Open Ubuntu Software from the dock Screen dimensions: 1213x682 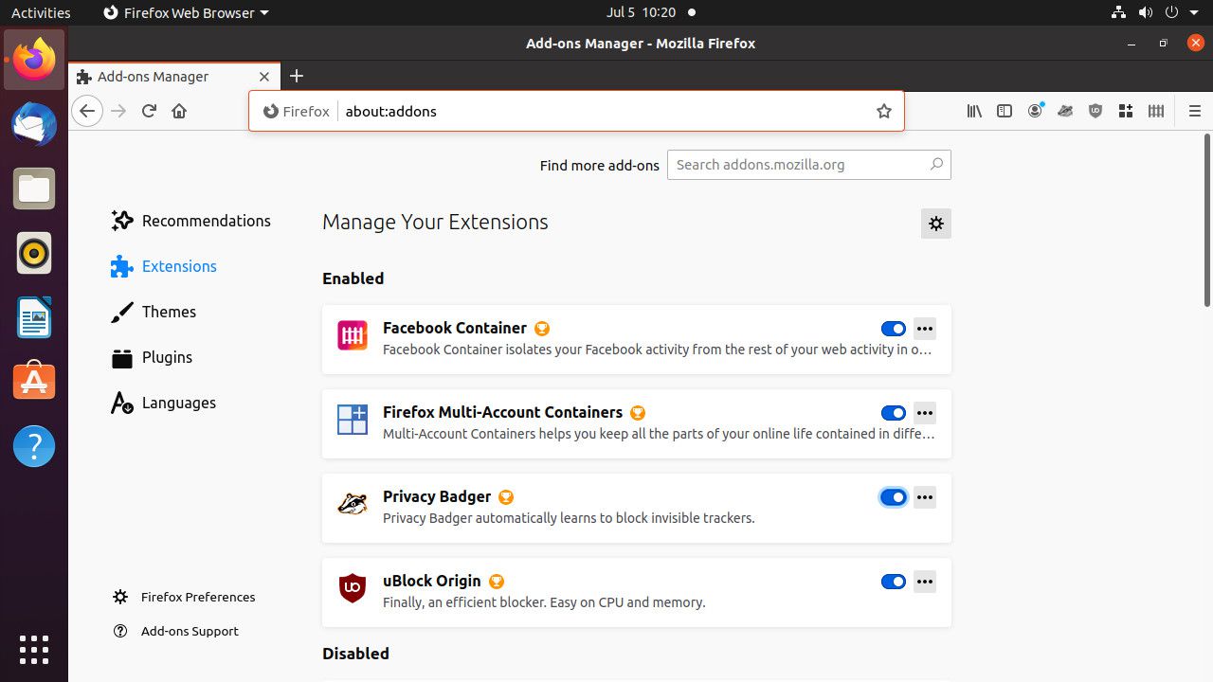pyautogui.click(x=34, y=381)
